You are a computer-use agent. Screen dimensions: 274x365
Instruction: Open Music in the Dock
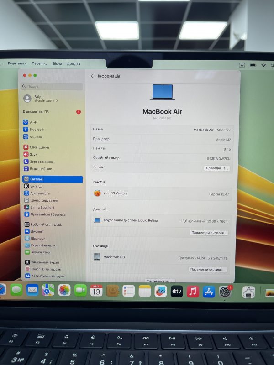click(193, 292)
